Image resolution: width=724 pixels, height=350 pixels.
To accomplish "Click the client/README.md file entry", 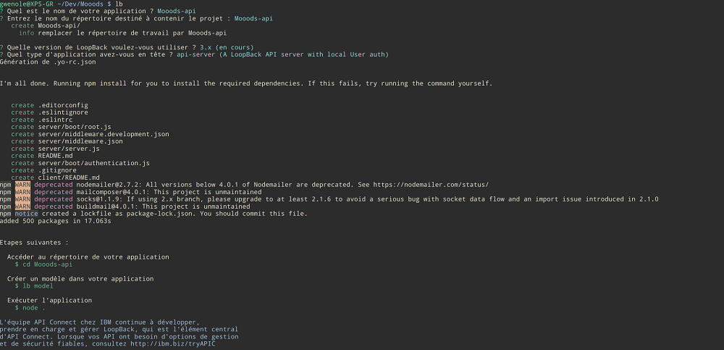I will point(68,178).
